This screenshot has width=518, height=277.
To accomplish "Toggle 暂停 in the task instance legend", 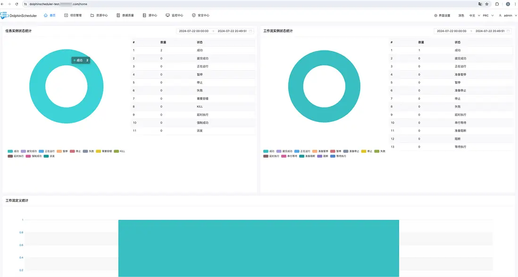I will click(x=62, y=151).
